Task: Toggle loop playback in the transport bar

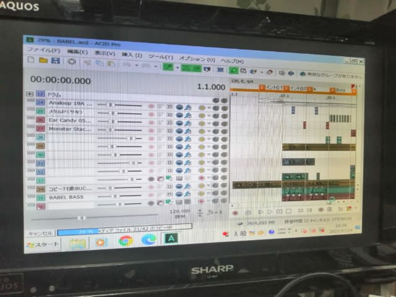Action: pyautogui.click(x=247, y=213)
